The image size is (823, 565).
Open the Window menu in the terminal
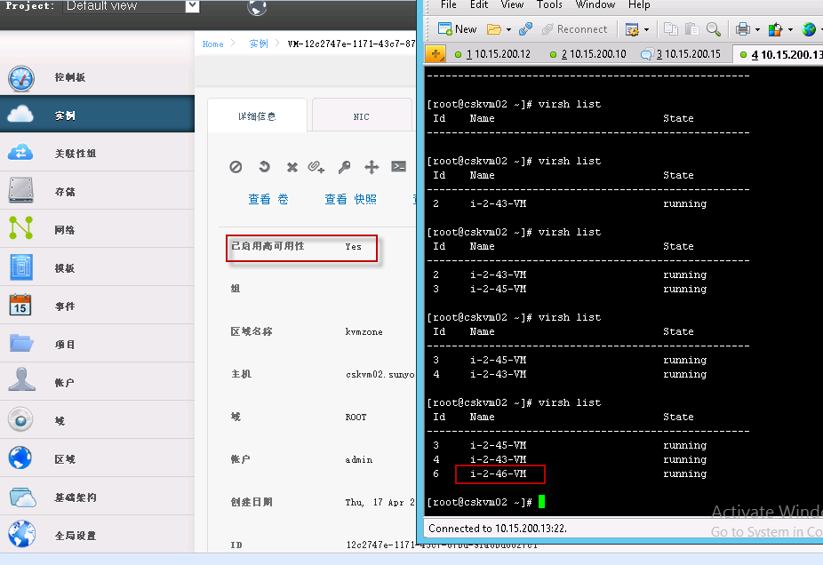595,4
